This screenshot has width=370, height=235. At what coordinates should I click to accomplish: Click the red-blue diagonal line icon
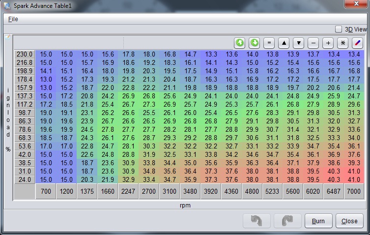tap(358, 43)
